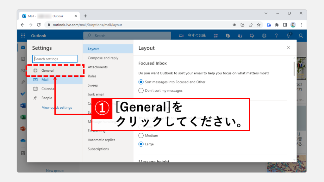The height and width of the screenshot is (182, 324).
Task: Click the Help question mark icon
Action: pyautogui.click(x=276, y=36)
